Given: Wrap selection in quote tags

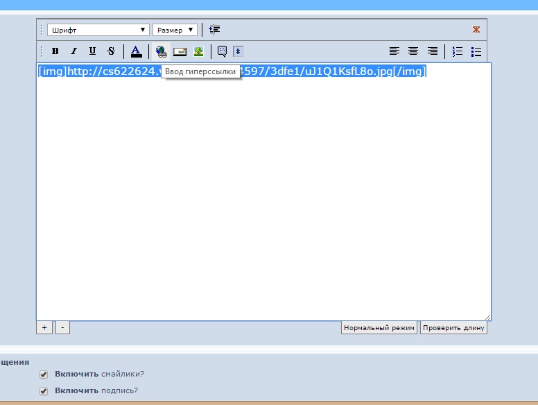Looking at the screenshot, I should (222, 51).
